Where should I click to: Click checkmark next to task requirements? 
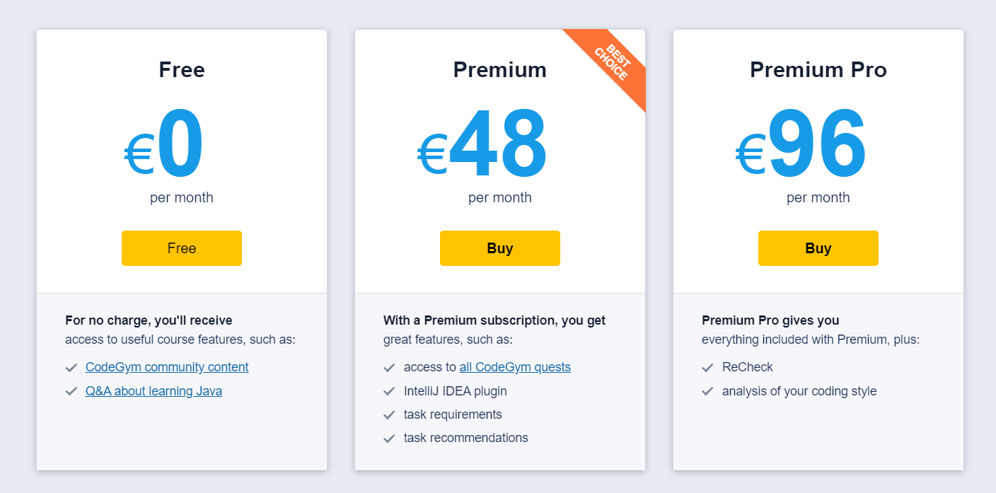click(x=389, y=414)
